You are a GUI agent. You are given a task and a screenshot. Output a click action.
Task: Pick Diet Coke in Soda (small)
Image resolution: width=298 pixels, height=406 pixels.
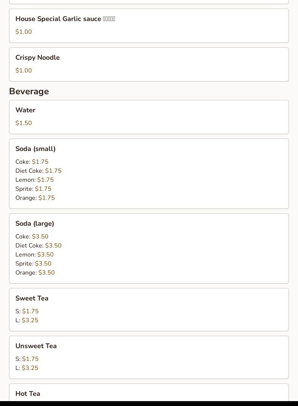(38, 171)
